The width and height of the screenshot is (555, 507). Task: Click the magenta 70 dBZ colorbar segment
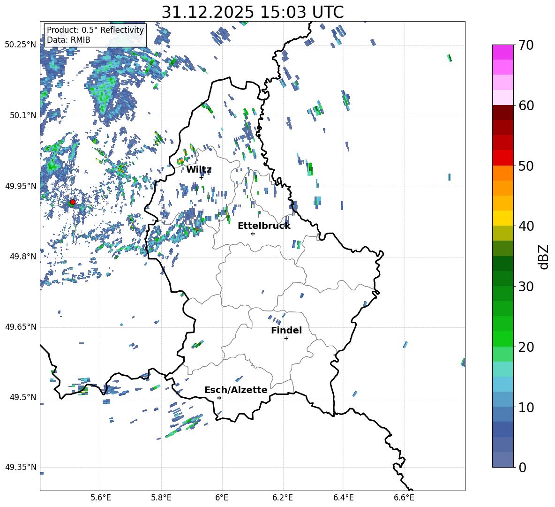(x=502, y=52)
